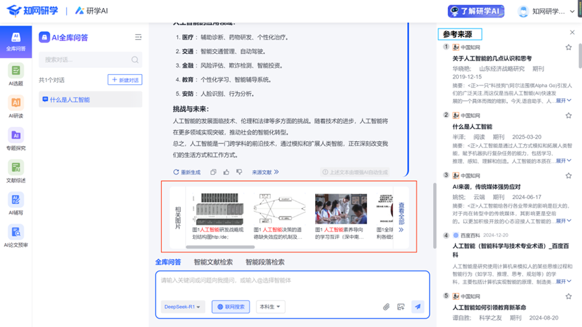This screenshot has height=327, width=582.
Task: Star the source 关于人工智能的几点认识和思考
Action: (569, 48)
